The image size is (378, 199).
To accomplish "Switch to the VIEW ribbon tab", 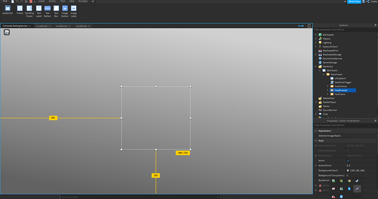I will coord(72,2).
